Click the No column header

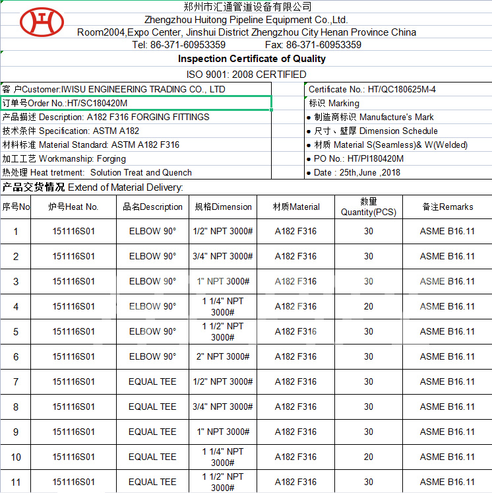[x=16, y=207]
